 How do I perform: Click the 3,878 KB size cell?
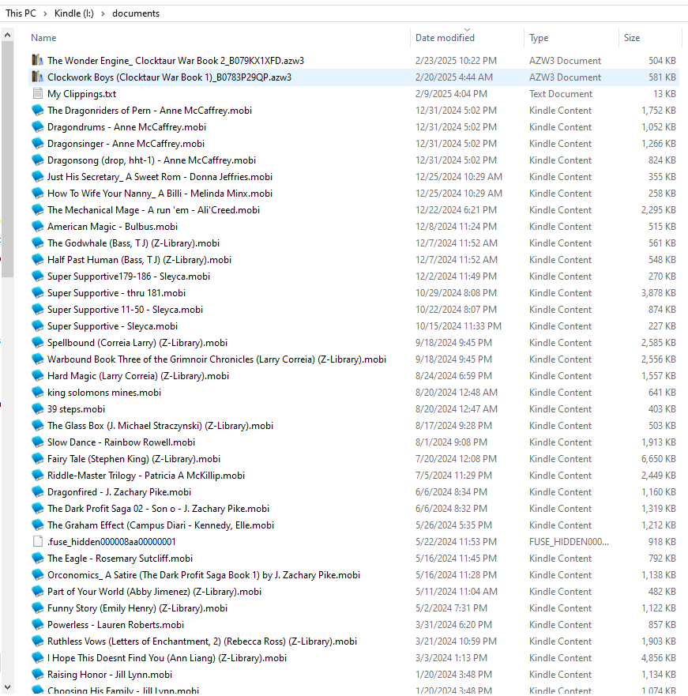pyautogui.click(x=658, y=293)
